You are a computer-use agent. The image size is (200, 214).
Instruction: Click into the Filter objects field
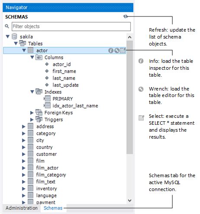(71, 26)
